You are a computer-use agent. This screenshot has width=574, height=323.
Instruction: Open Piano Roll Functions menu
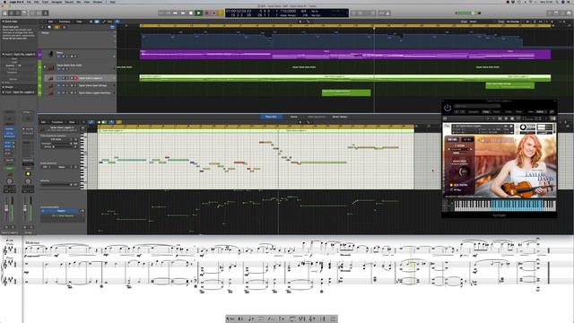[57, 122]
